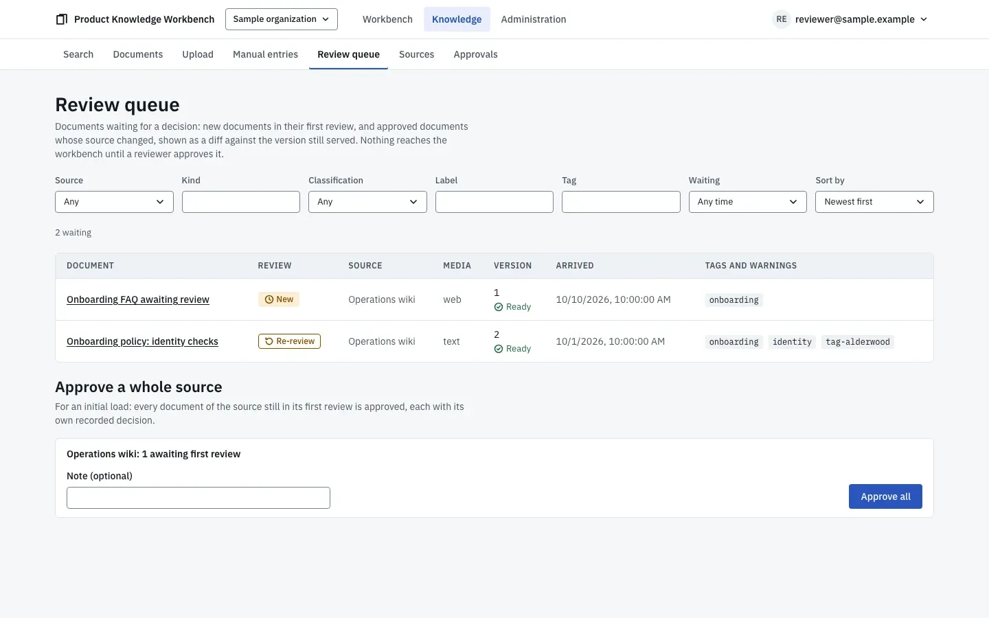Click the '2 waiting' count text
The width and height of the screenshot is (989, 618).
coord(73,233)
